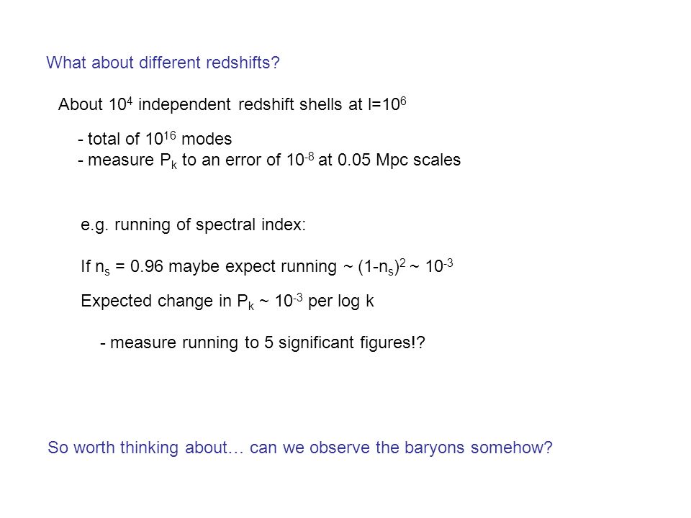Screen dimensions: 691x518
Task: Click the term 'l=10^6' in the first line
Action: click(x=387, y=104)
